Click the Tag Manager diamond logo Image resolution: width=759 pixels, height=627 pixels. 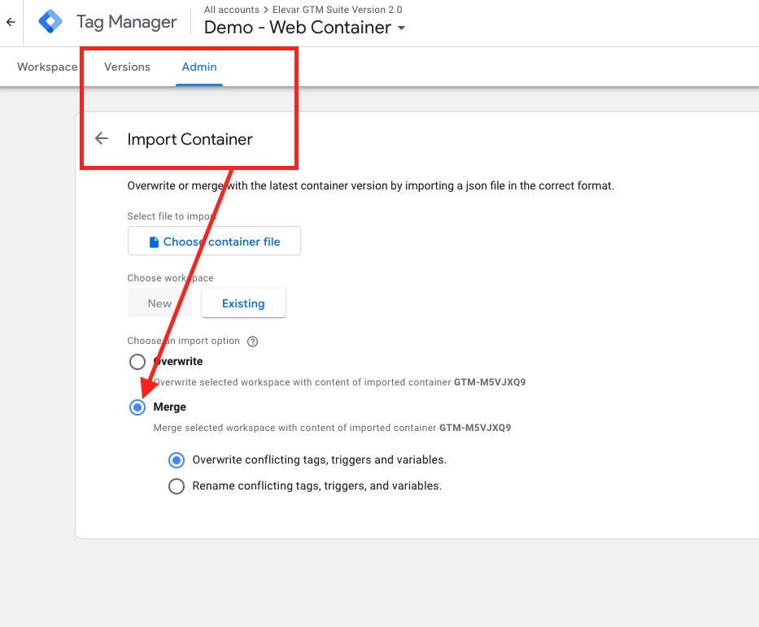click(50, 22)
